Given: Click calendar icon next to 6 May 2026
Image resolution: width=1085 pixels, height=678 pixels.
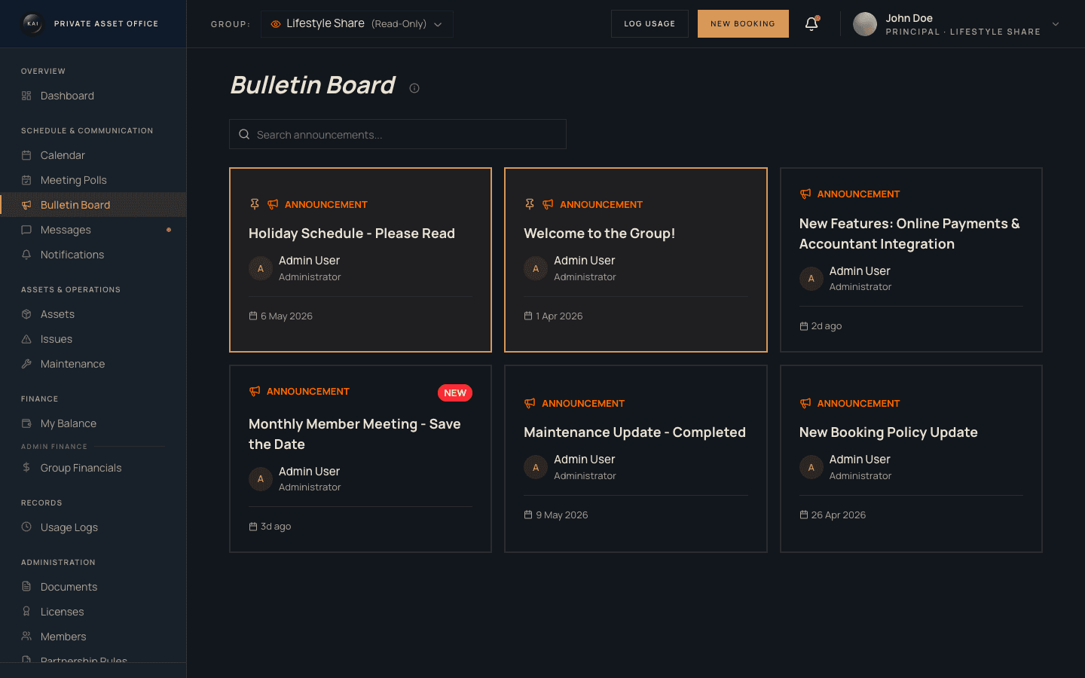Looking at the screenshot, I should [253, 316].
